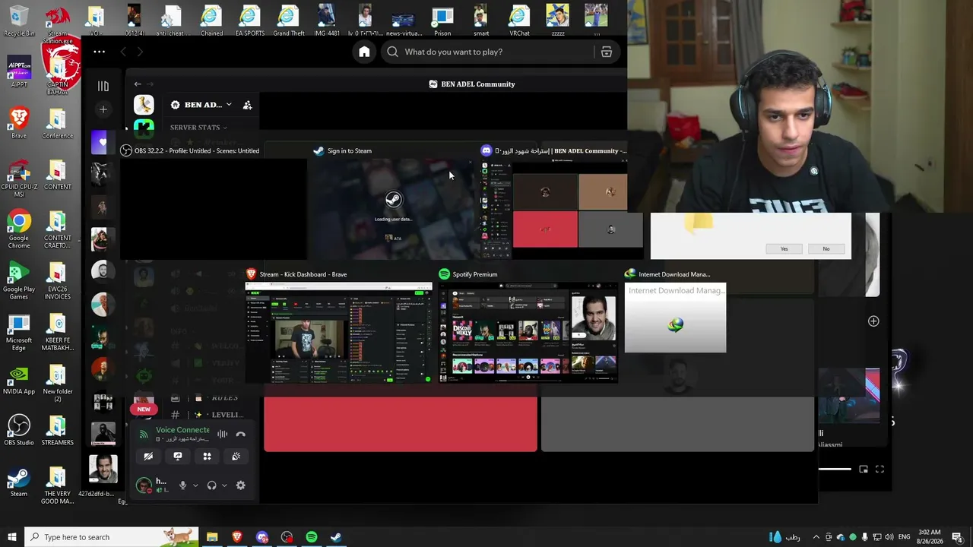Open Brave browser from taskbar

point(237,537)
